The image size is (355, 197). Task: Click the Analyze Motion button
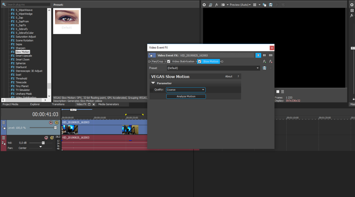(186, 96)
